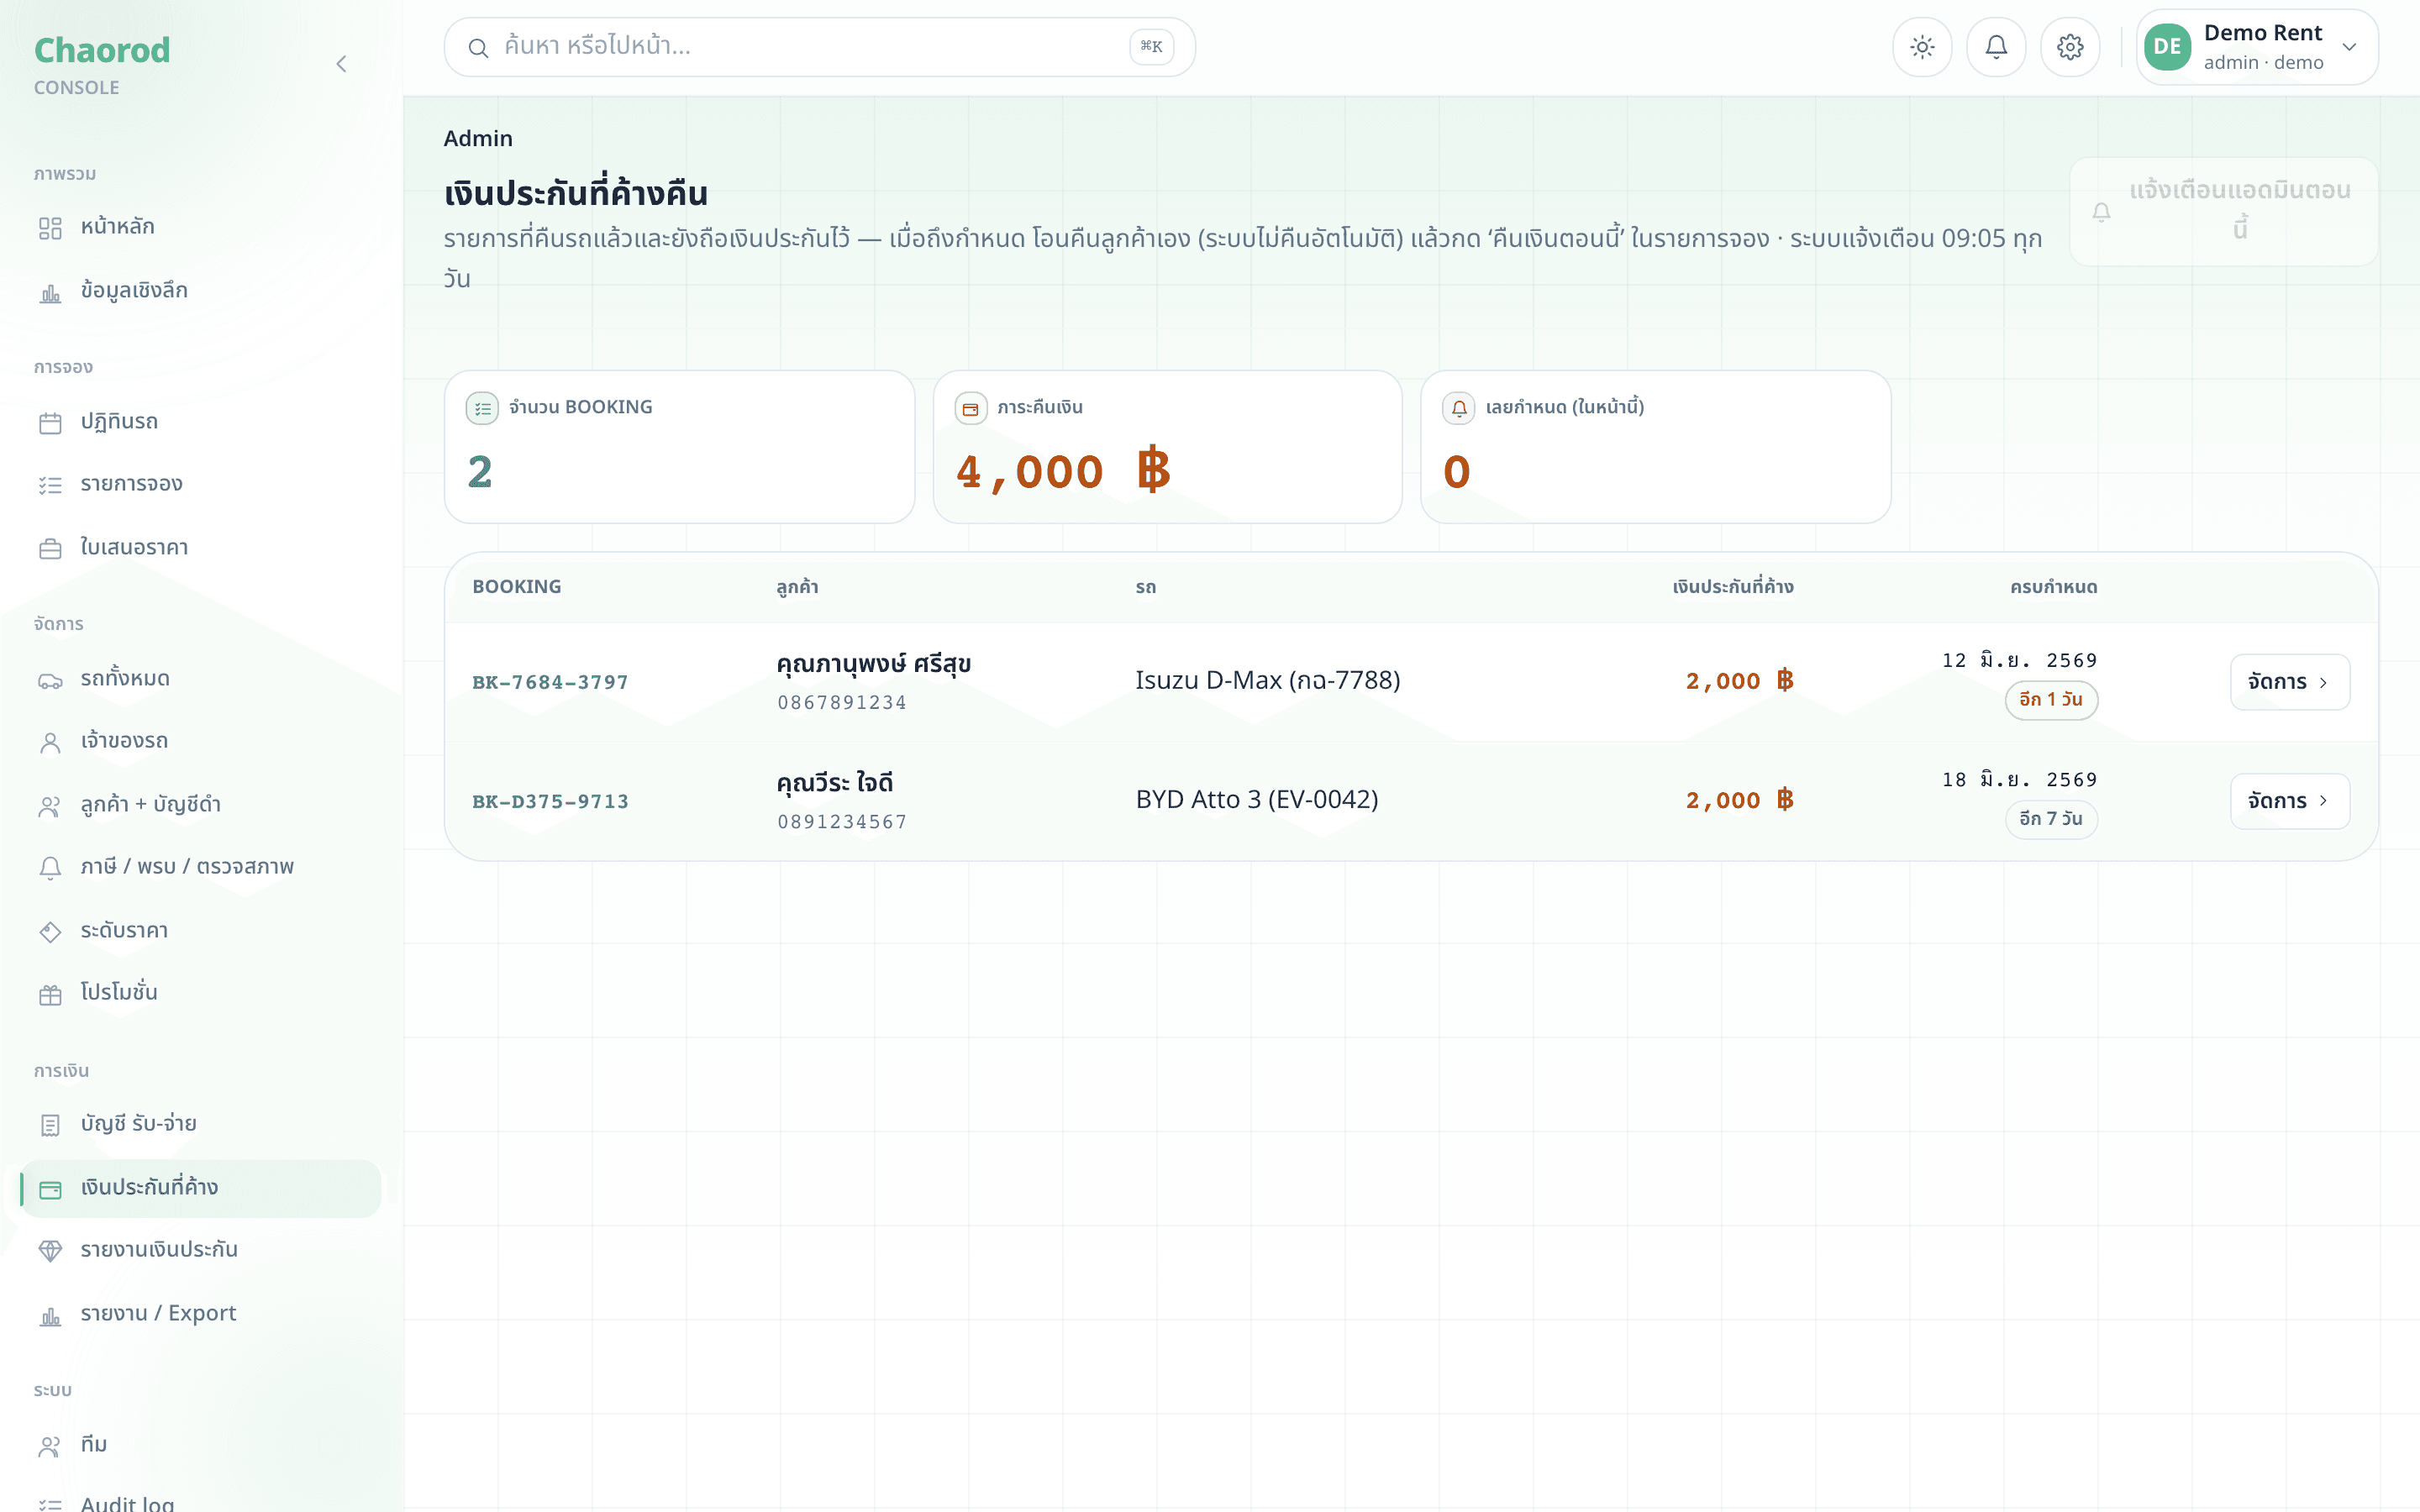Toggle the light/dark theme sun icon

pos(1921,47)
